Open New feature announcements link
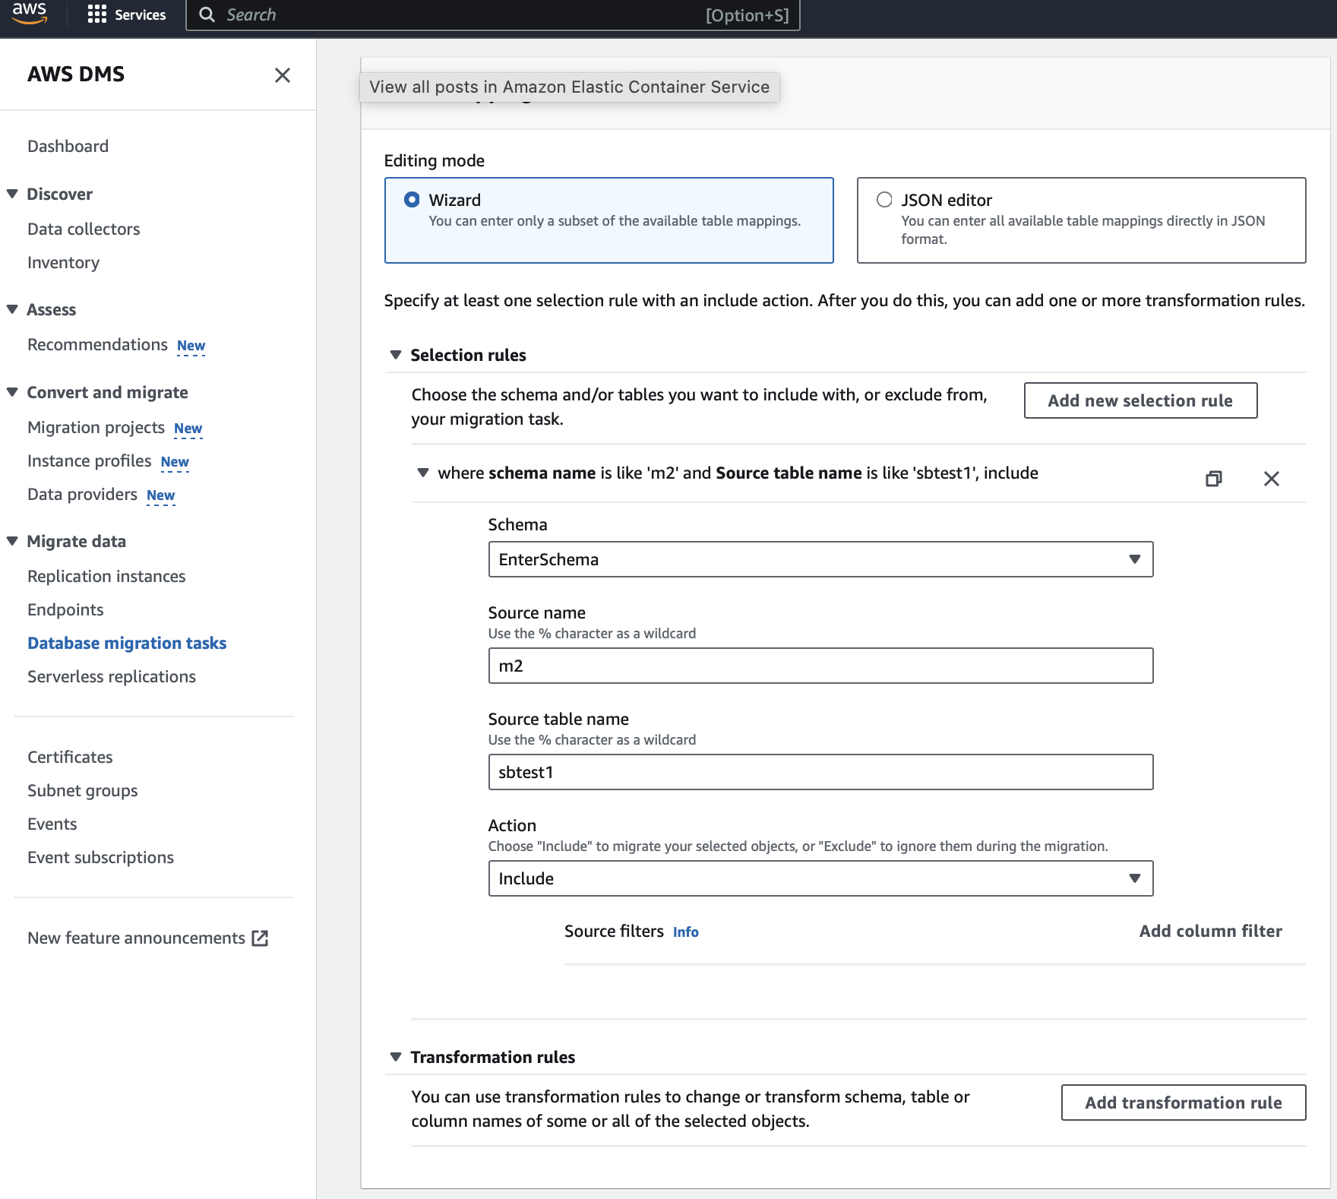 [137, 938]
